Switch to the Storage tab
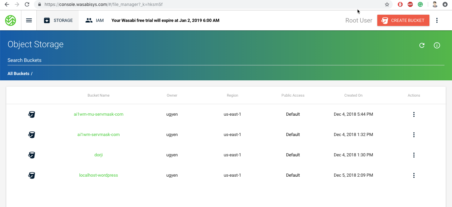The height and width of the screenshot is (207, 452). pos(58,20)
